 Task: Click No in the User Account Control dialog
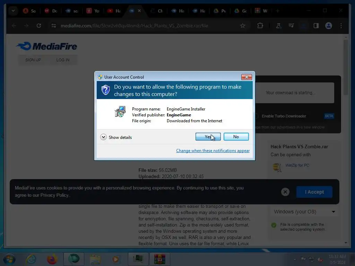coord(236,136)
